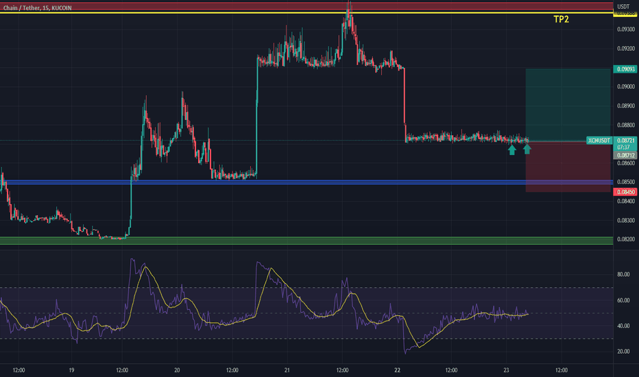
Task: Open the USDT currency selector on price axis
Action: 623,7
